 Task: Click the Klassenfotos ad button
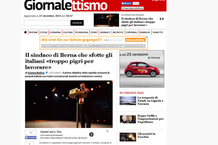136,40
